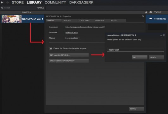Select the BETAS tab
This screenshot has height=114, width=168.
pyautogui.click(x=118, y=21)
